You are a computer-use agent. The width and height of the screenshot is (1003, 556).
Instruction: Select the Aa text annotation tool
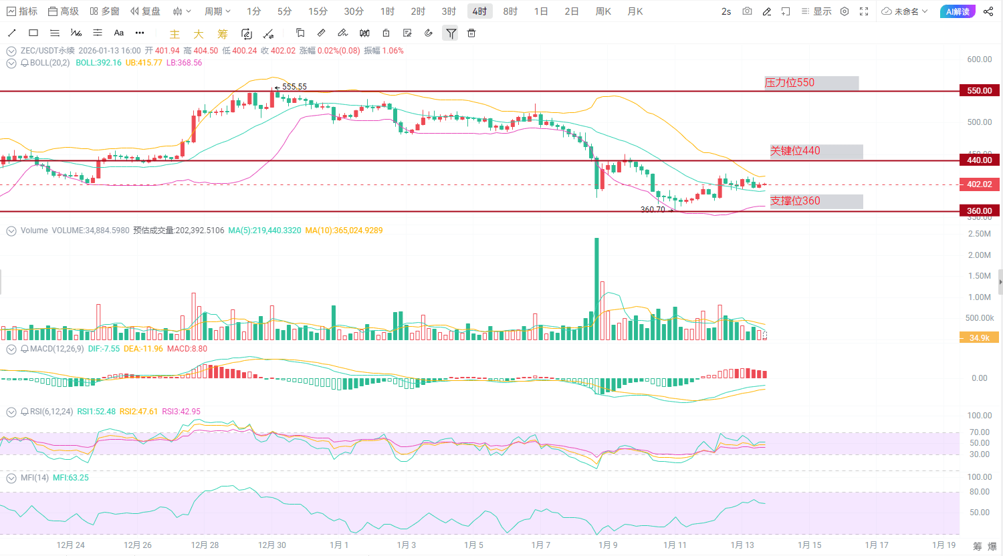118,33
